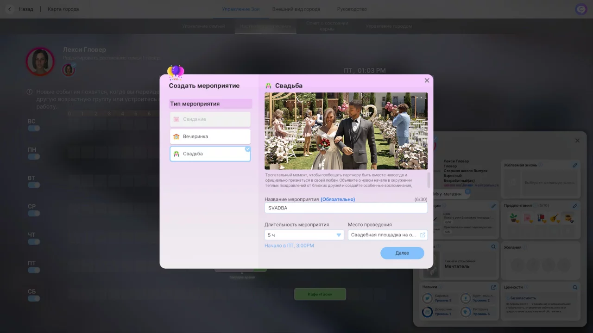Toggle the ВС day switch
This screenshot has width=593, height=333.
pos(34,129)
